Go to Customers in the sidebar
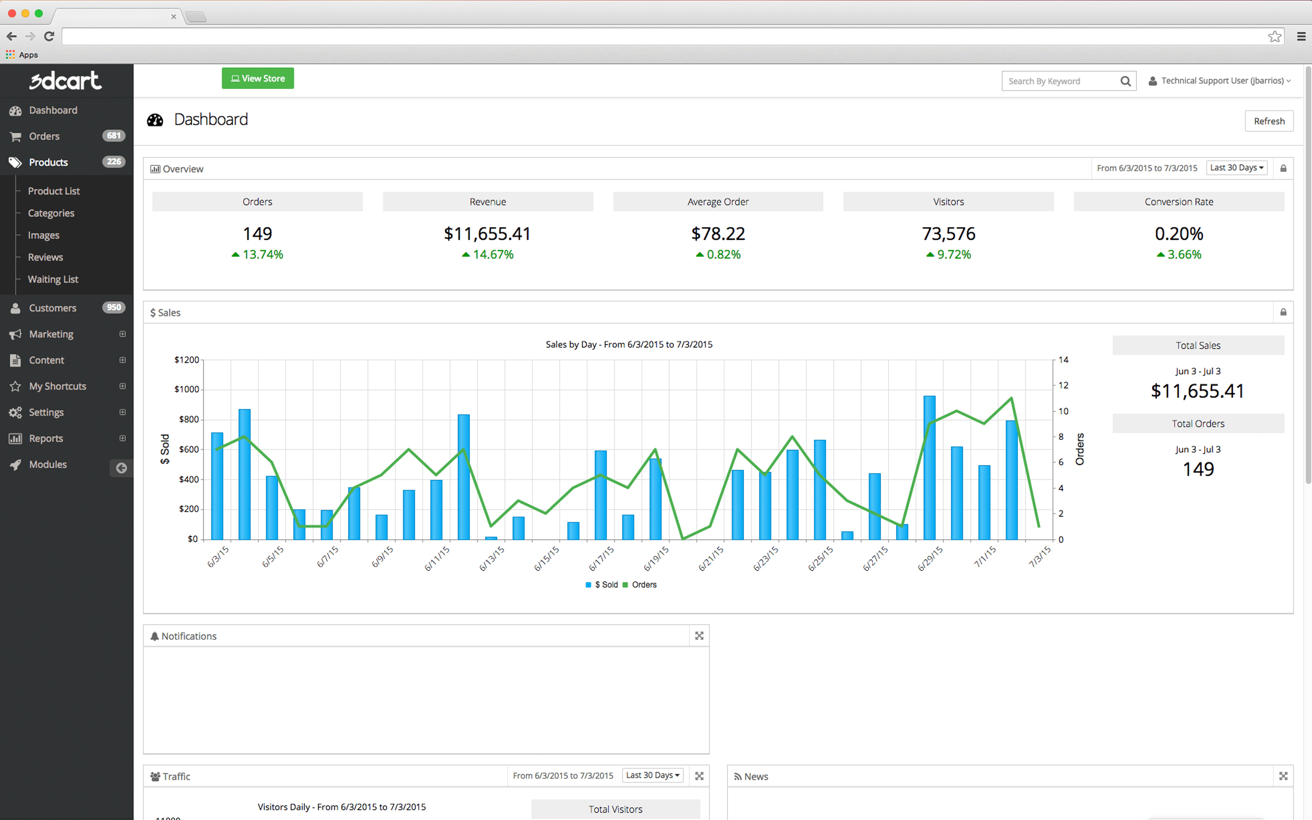1312x820 pixels. pyautogui.click(x=52, y=308)
